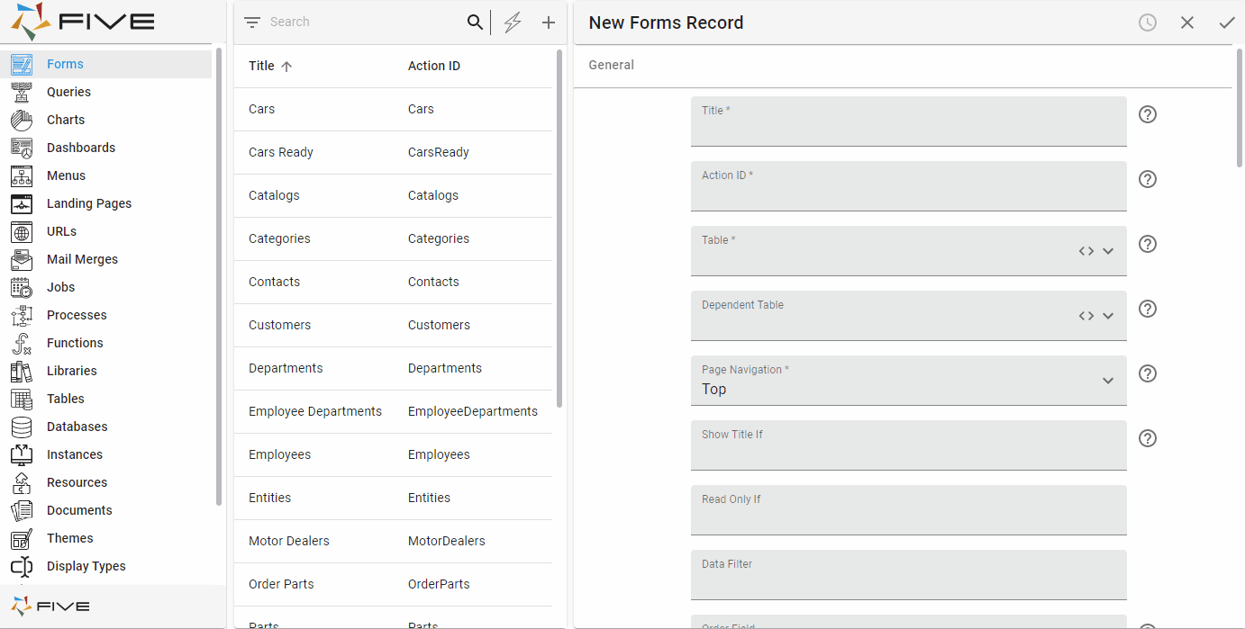Open the code editor icon on the Table field

click(1086, 251)
